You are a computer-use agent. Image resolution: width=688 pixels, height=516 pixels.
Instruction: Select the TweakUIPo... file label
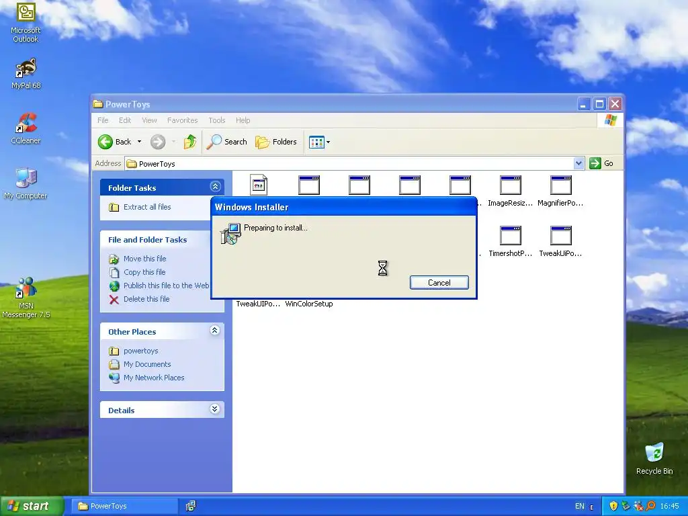pos(258,304)
